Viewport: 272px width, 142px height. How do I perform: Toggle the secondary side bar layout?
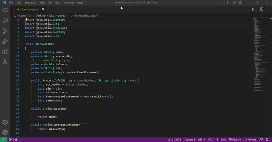click(234, 2)
